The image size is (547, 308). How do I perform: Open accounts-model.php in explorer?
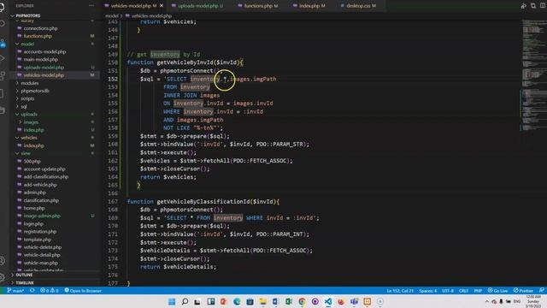tap(44, 51)
